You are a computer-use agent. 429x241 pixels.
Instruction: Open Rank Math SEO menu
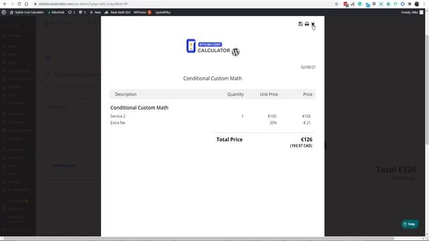coord(118,12)
